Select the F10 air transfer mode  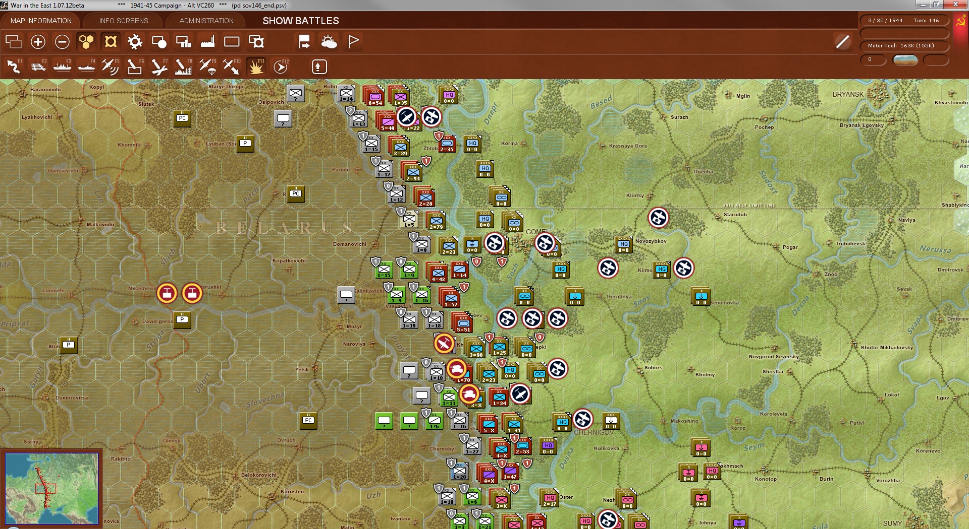point(232,67)
